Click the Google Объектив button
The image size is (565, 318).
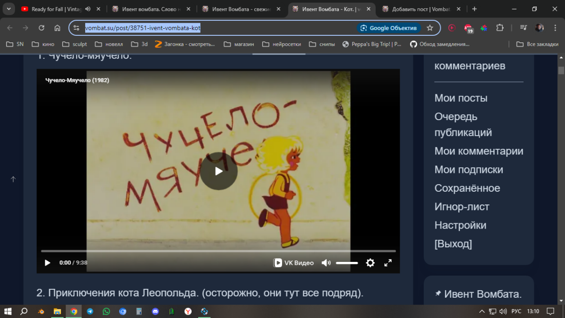tap(389, 28)
